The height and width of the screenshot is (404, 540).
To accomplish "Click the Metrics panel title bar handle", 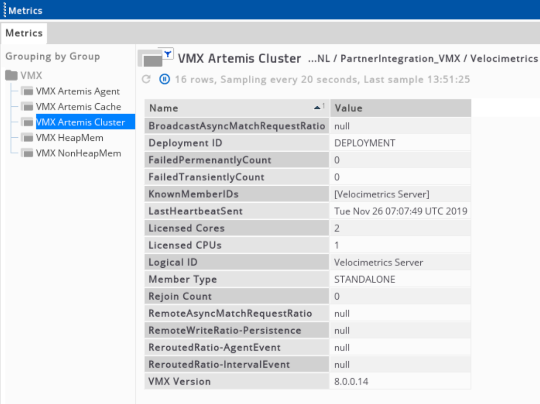I will point(4,10).
